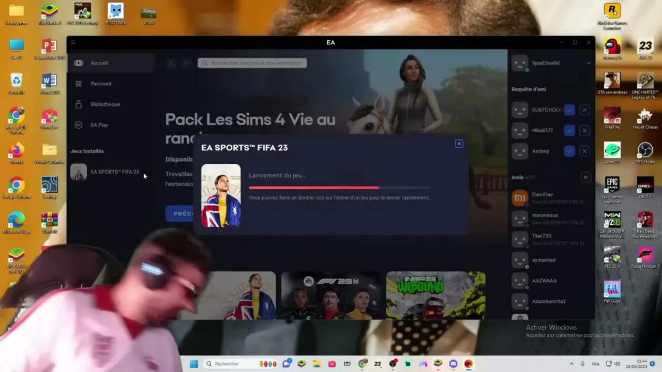Decline friend request from Aminnjr
Image resolution: width=662 pixels, height=372 pixels.
tap(584, 151)
